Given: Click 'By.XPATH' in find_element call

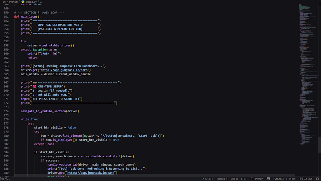Looking at the screenshot, I should click(91, 136).
